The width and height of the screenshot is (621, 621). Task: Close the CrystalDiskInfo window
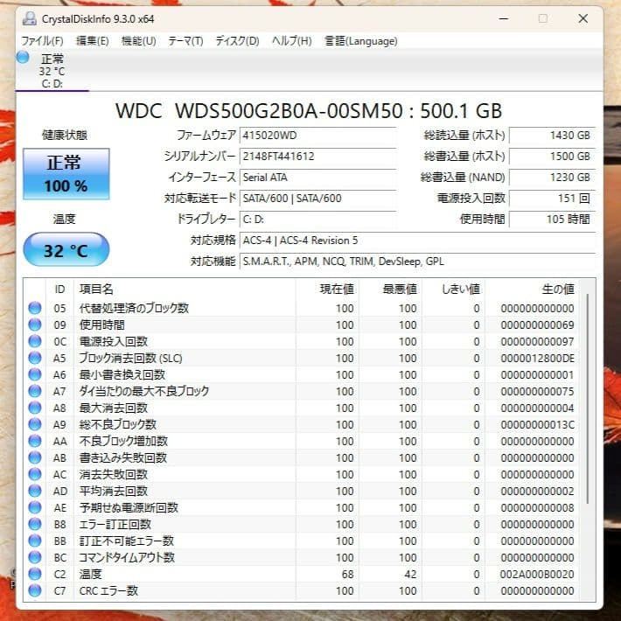coord(583,18)
